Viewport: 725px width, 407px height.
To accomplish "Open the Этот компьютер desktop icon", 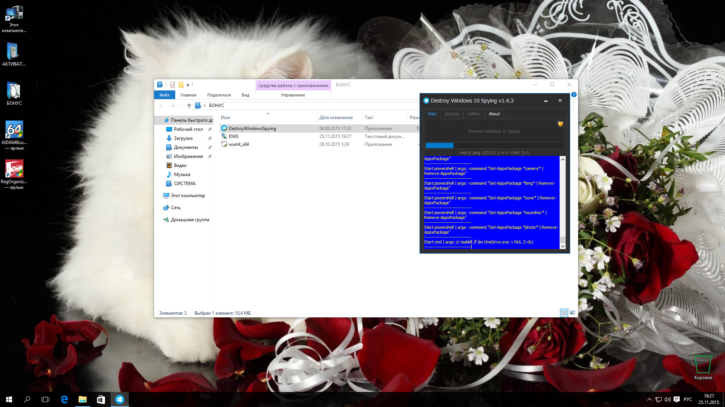I will 14,19.
